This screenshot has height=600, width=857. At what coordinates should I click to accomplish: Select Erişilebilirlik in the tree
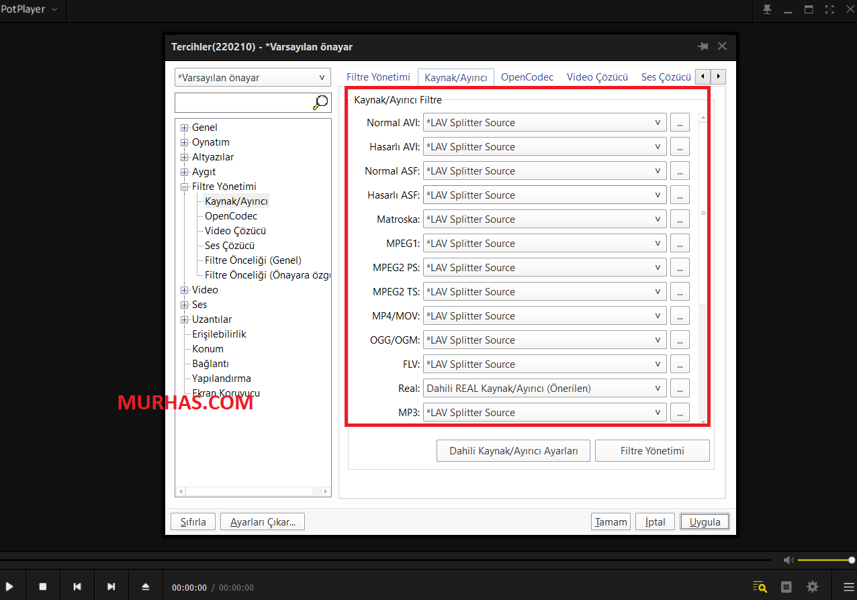(x=219, y=334)
